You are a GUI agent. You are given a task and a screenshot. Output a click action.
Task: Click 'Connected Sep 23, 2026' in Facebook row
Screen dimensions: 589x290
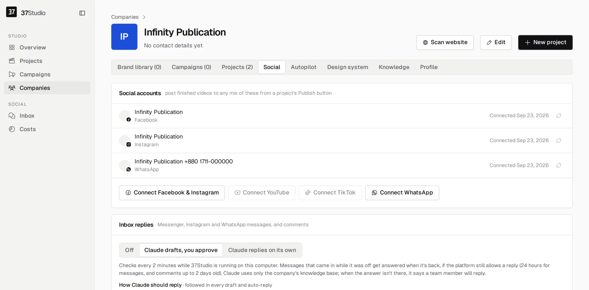(519, 116)
